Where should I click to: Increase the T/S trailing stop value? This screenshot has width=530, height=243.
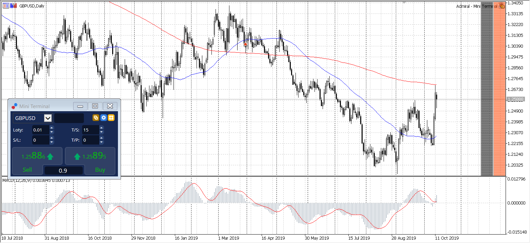[x=102, y=128]
